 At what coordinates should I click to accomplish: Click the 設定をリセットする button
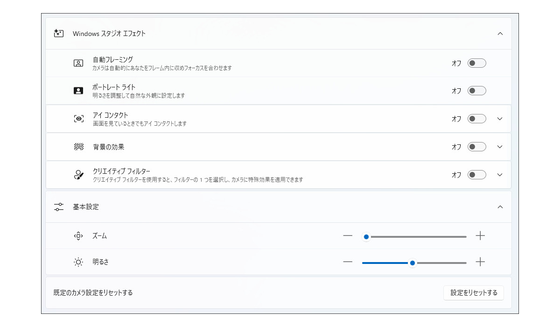tap(473, 293)
